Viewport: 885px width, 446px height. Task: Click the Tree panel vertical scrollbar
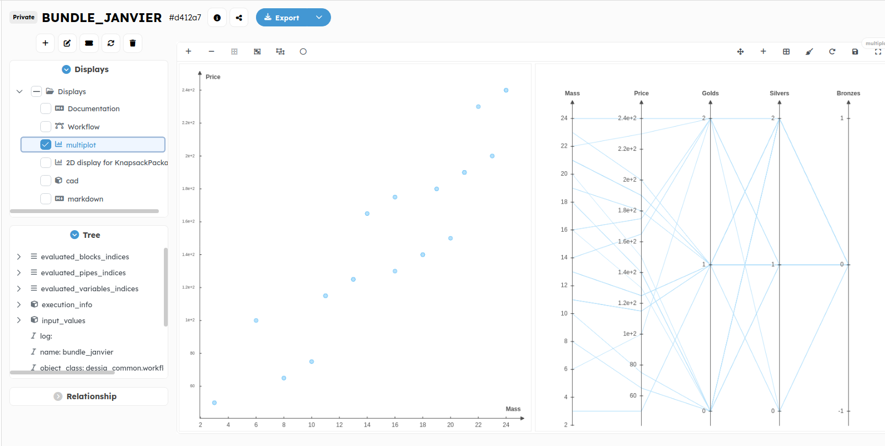pos(166,287)
